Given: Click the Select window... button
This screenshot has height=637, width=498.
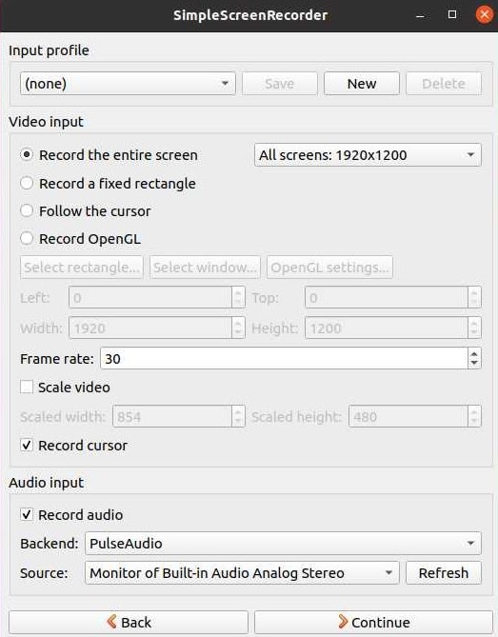Looking at the screenshot, I should 205,267.
